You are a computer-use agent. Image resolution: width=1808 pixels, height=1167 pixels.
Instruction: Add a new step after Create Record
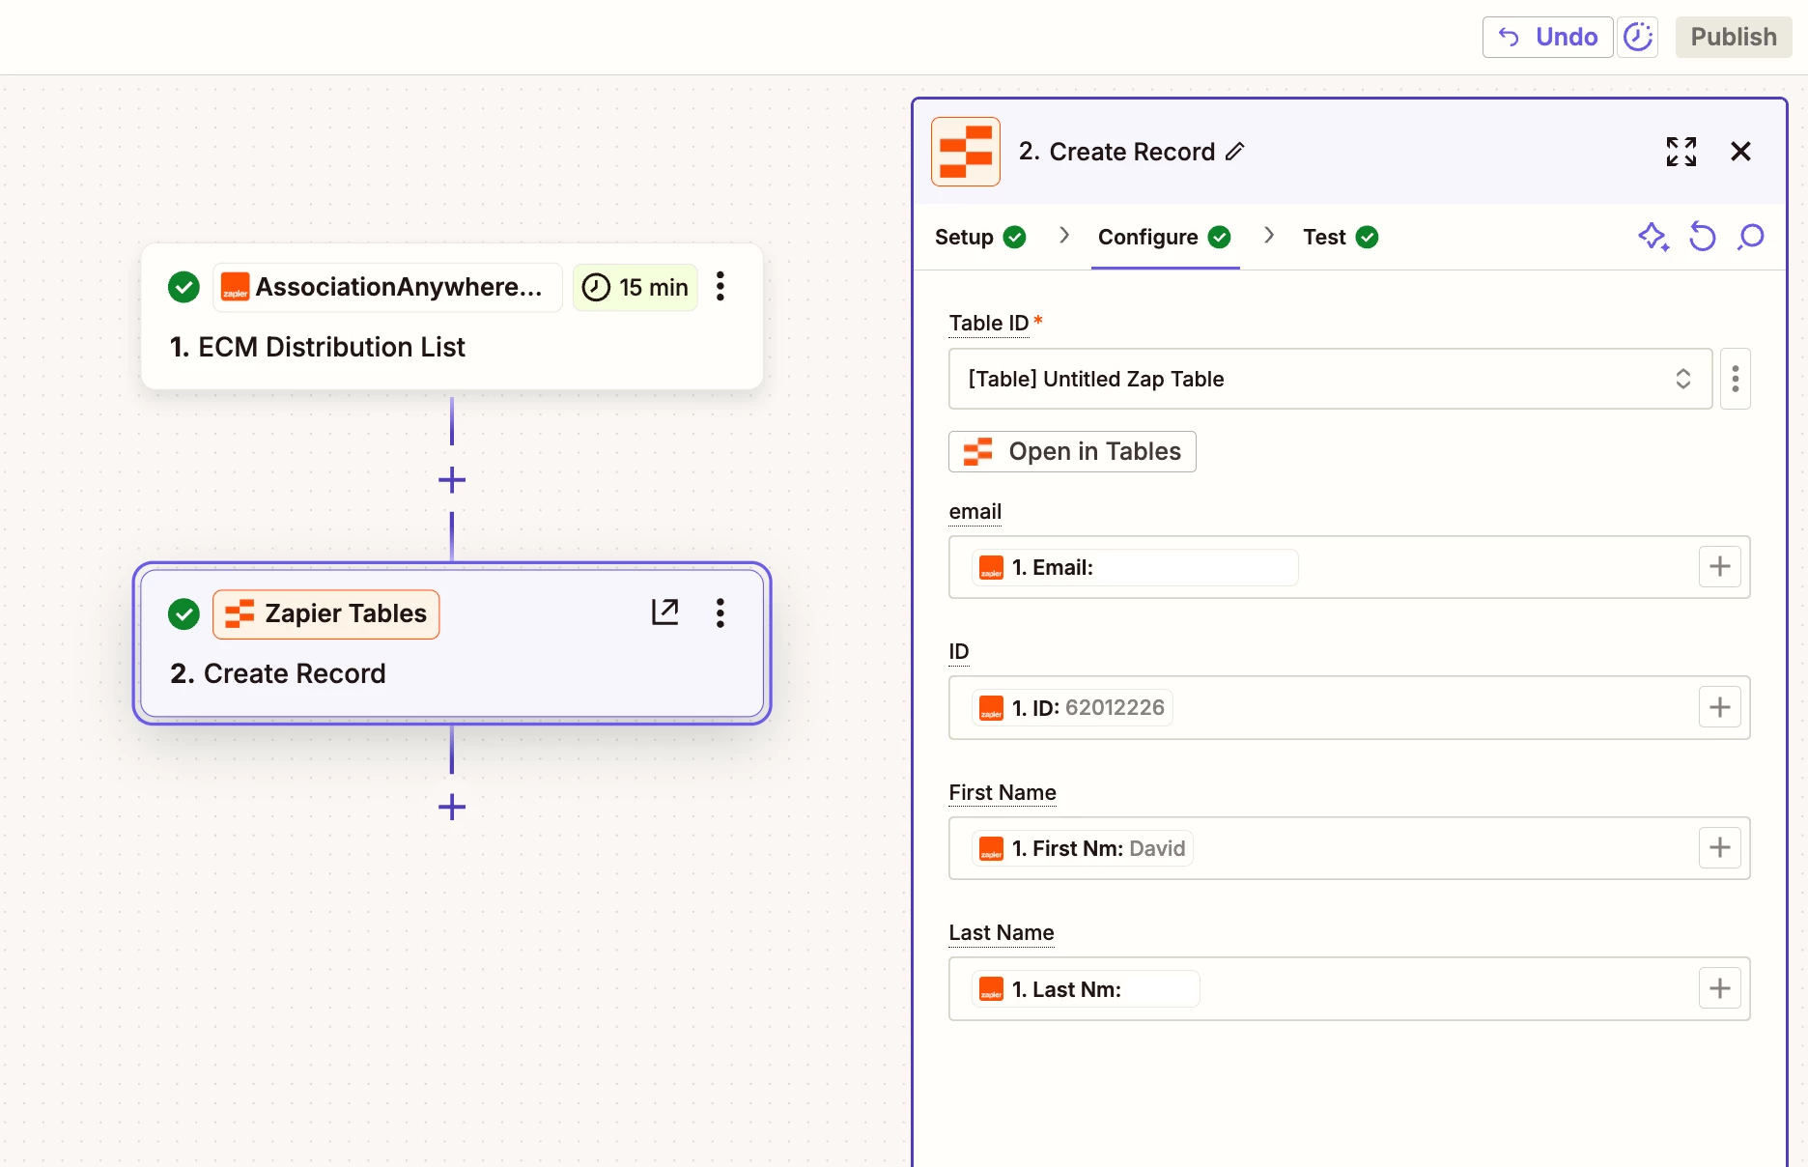click(x=452, y=807)
